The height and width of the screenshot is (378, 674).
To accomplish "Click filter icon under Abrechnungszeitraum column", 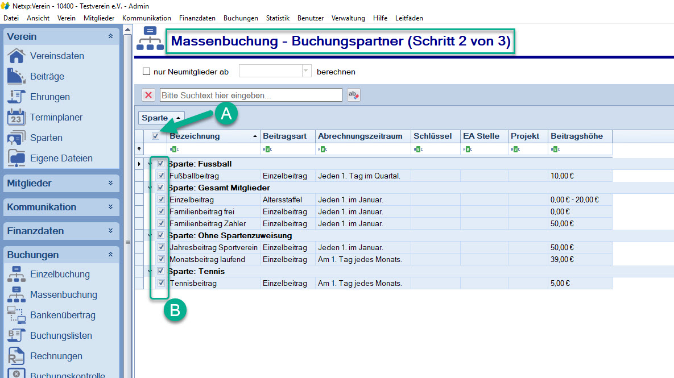I will pos(322,149).
